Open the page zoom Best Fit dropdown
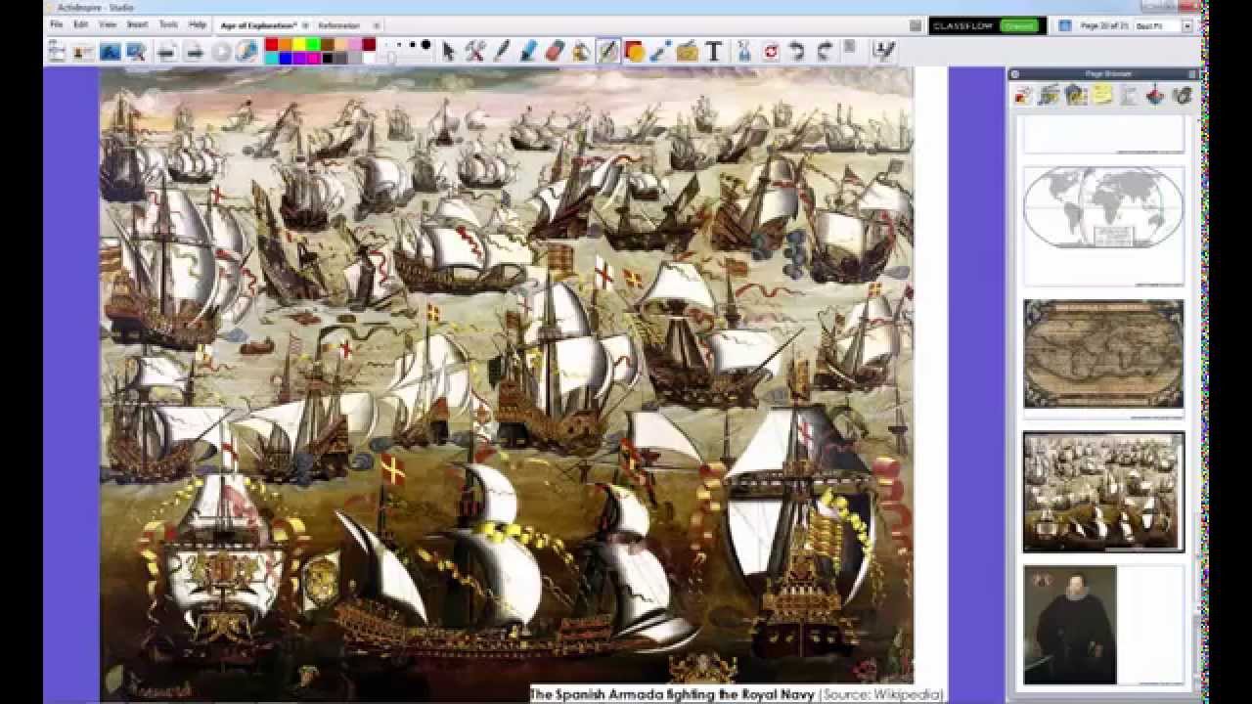The height and width of the screenshot is (704, 1252). click(1187, 25)
